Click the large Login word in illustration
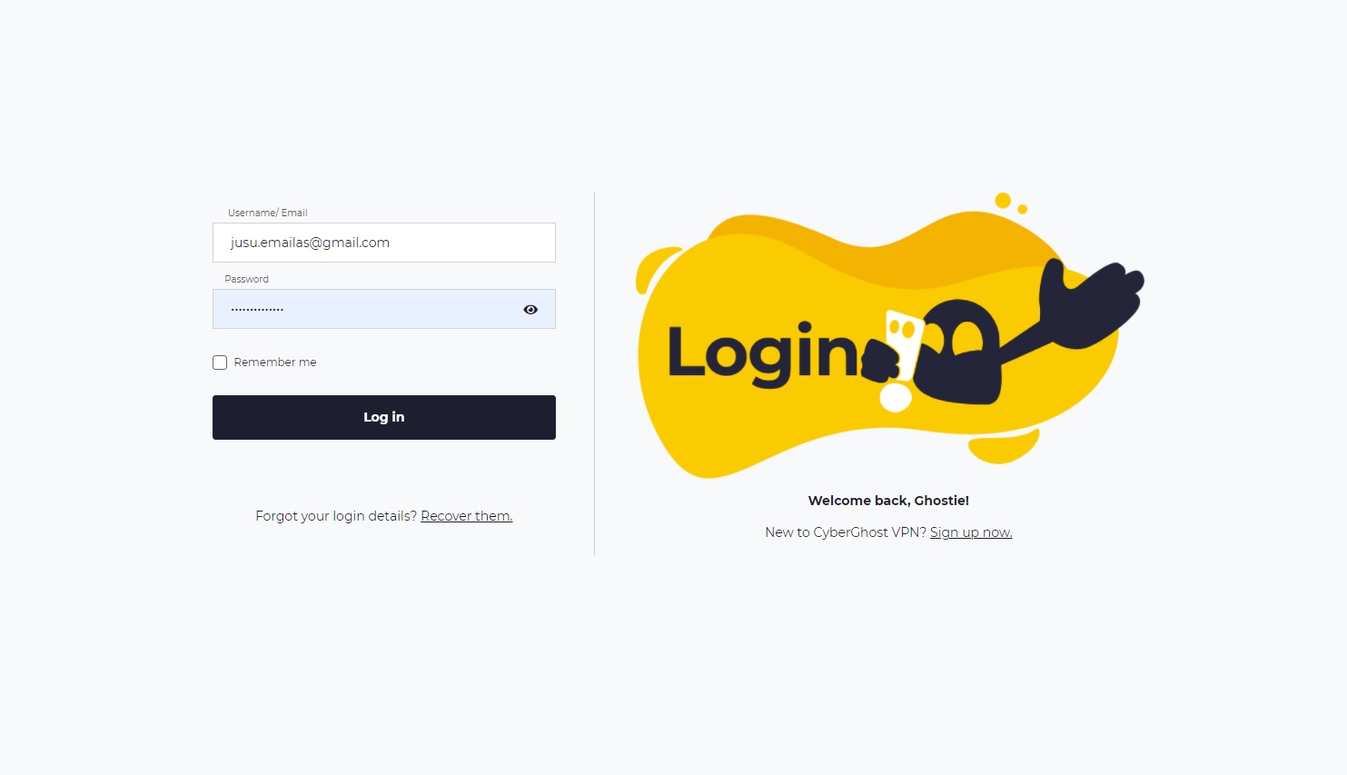 coord(763,353)
